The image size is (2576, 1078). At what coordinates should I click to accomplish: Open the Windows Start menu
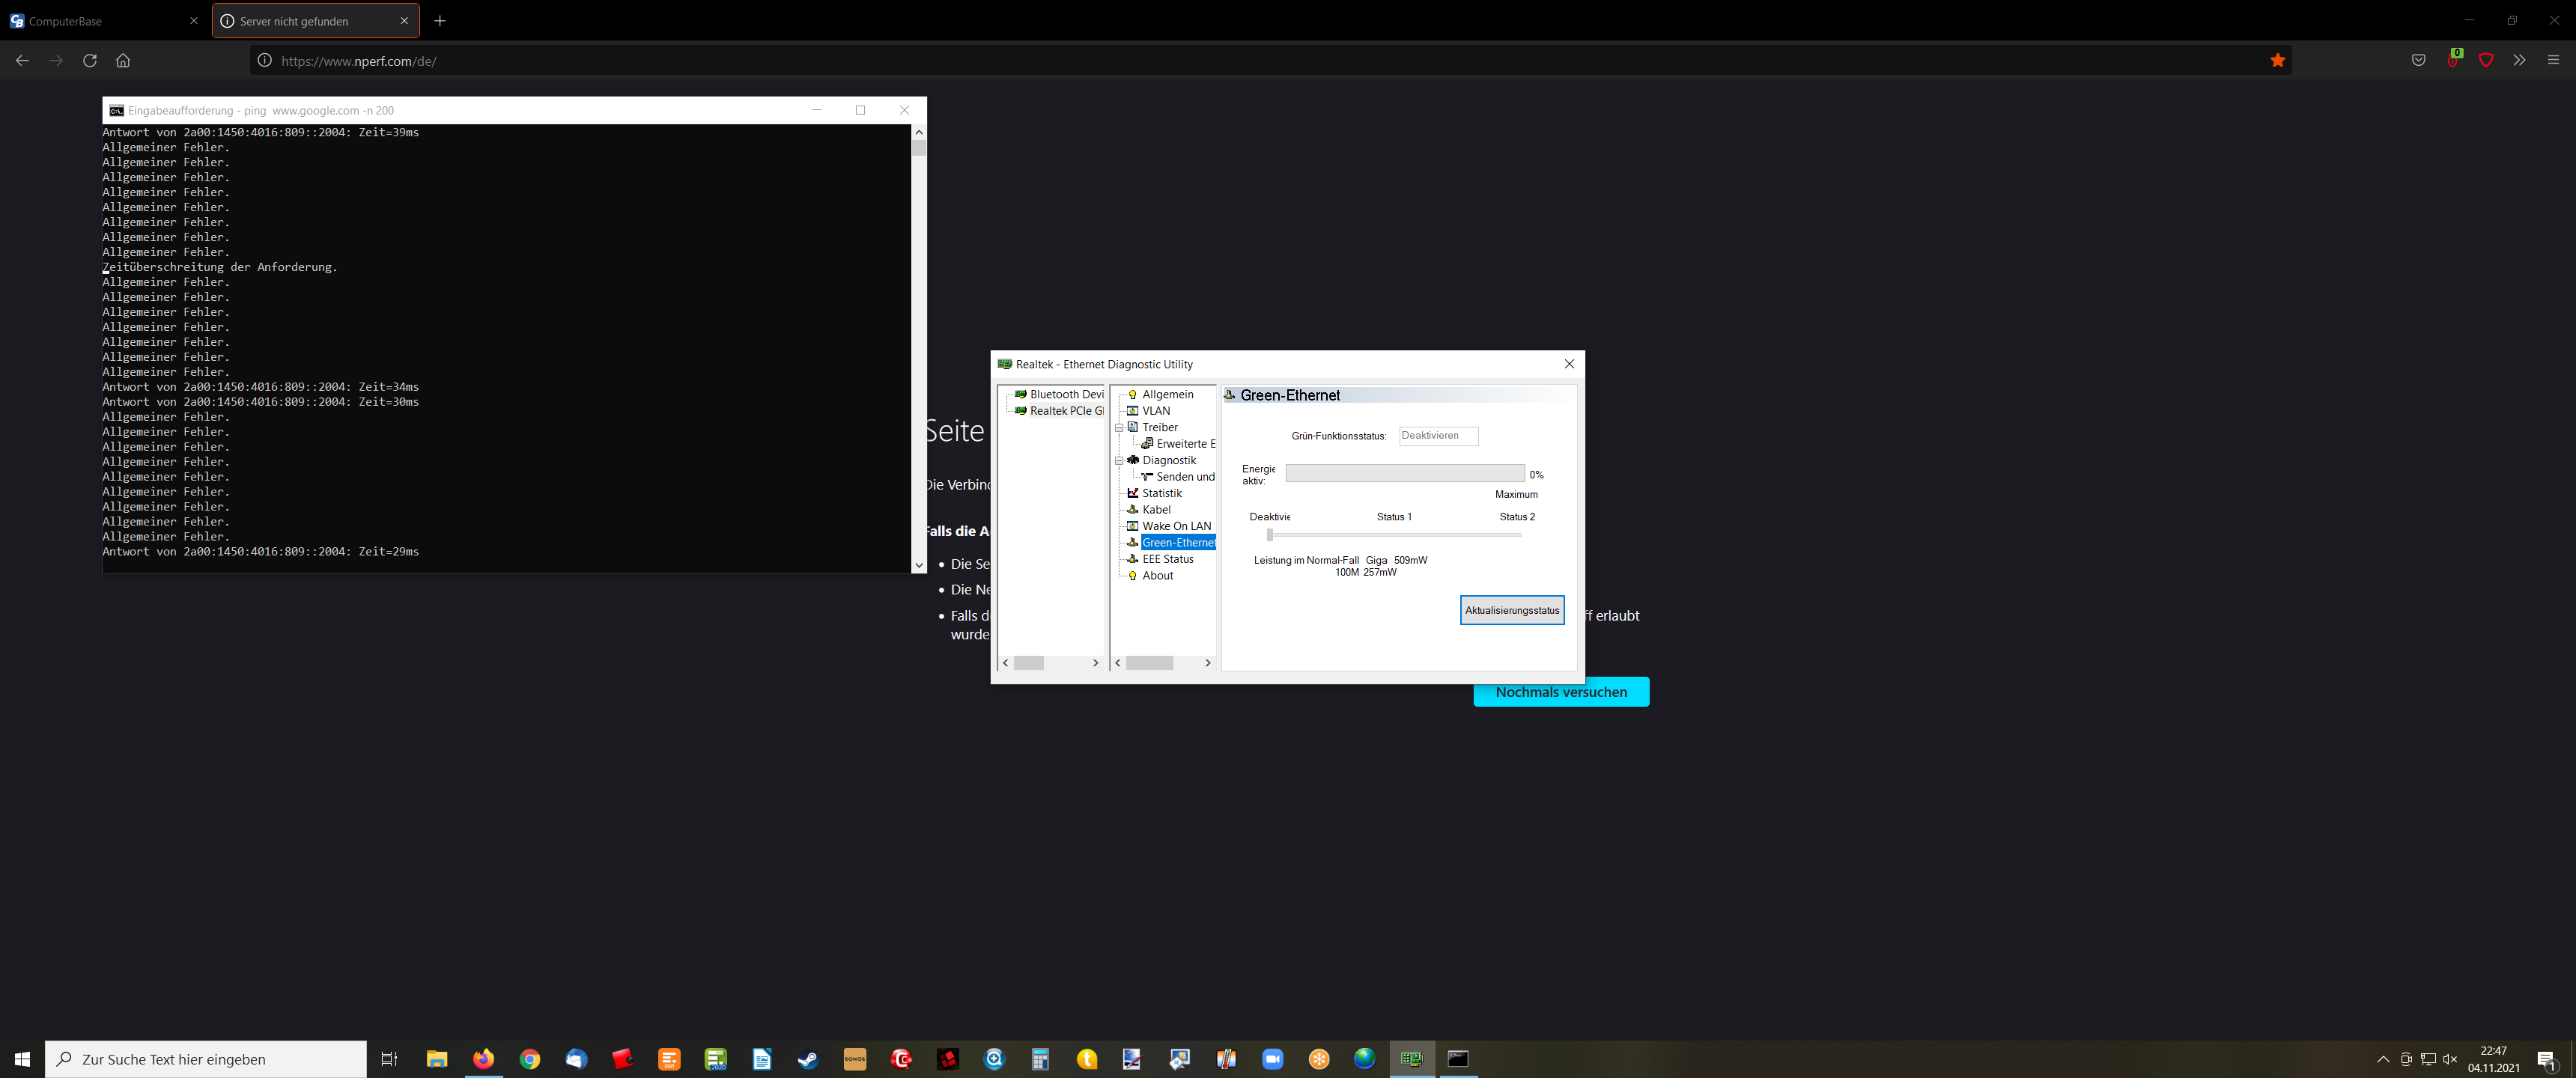(x=22, y=1059)
